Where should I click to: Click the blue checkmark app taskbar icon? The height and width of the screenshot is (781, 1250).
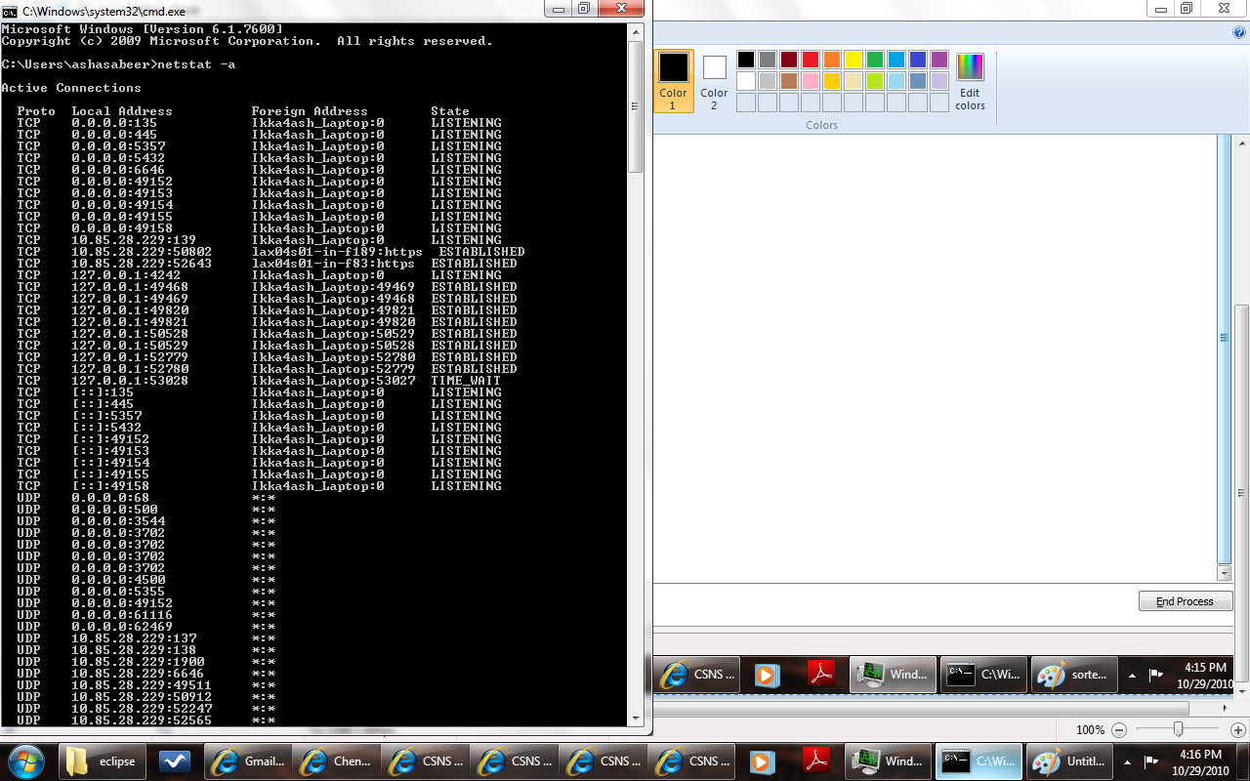(175, 761)
